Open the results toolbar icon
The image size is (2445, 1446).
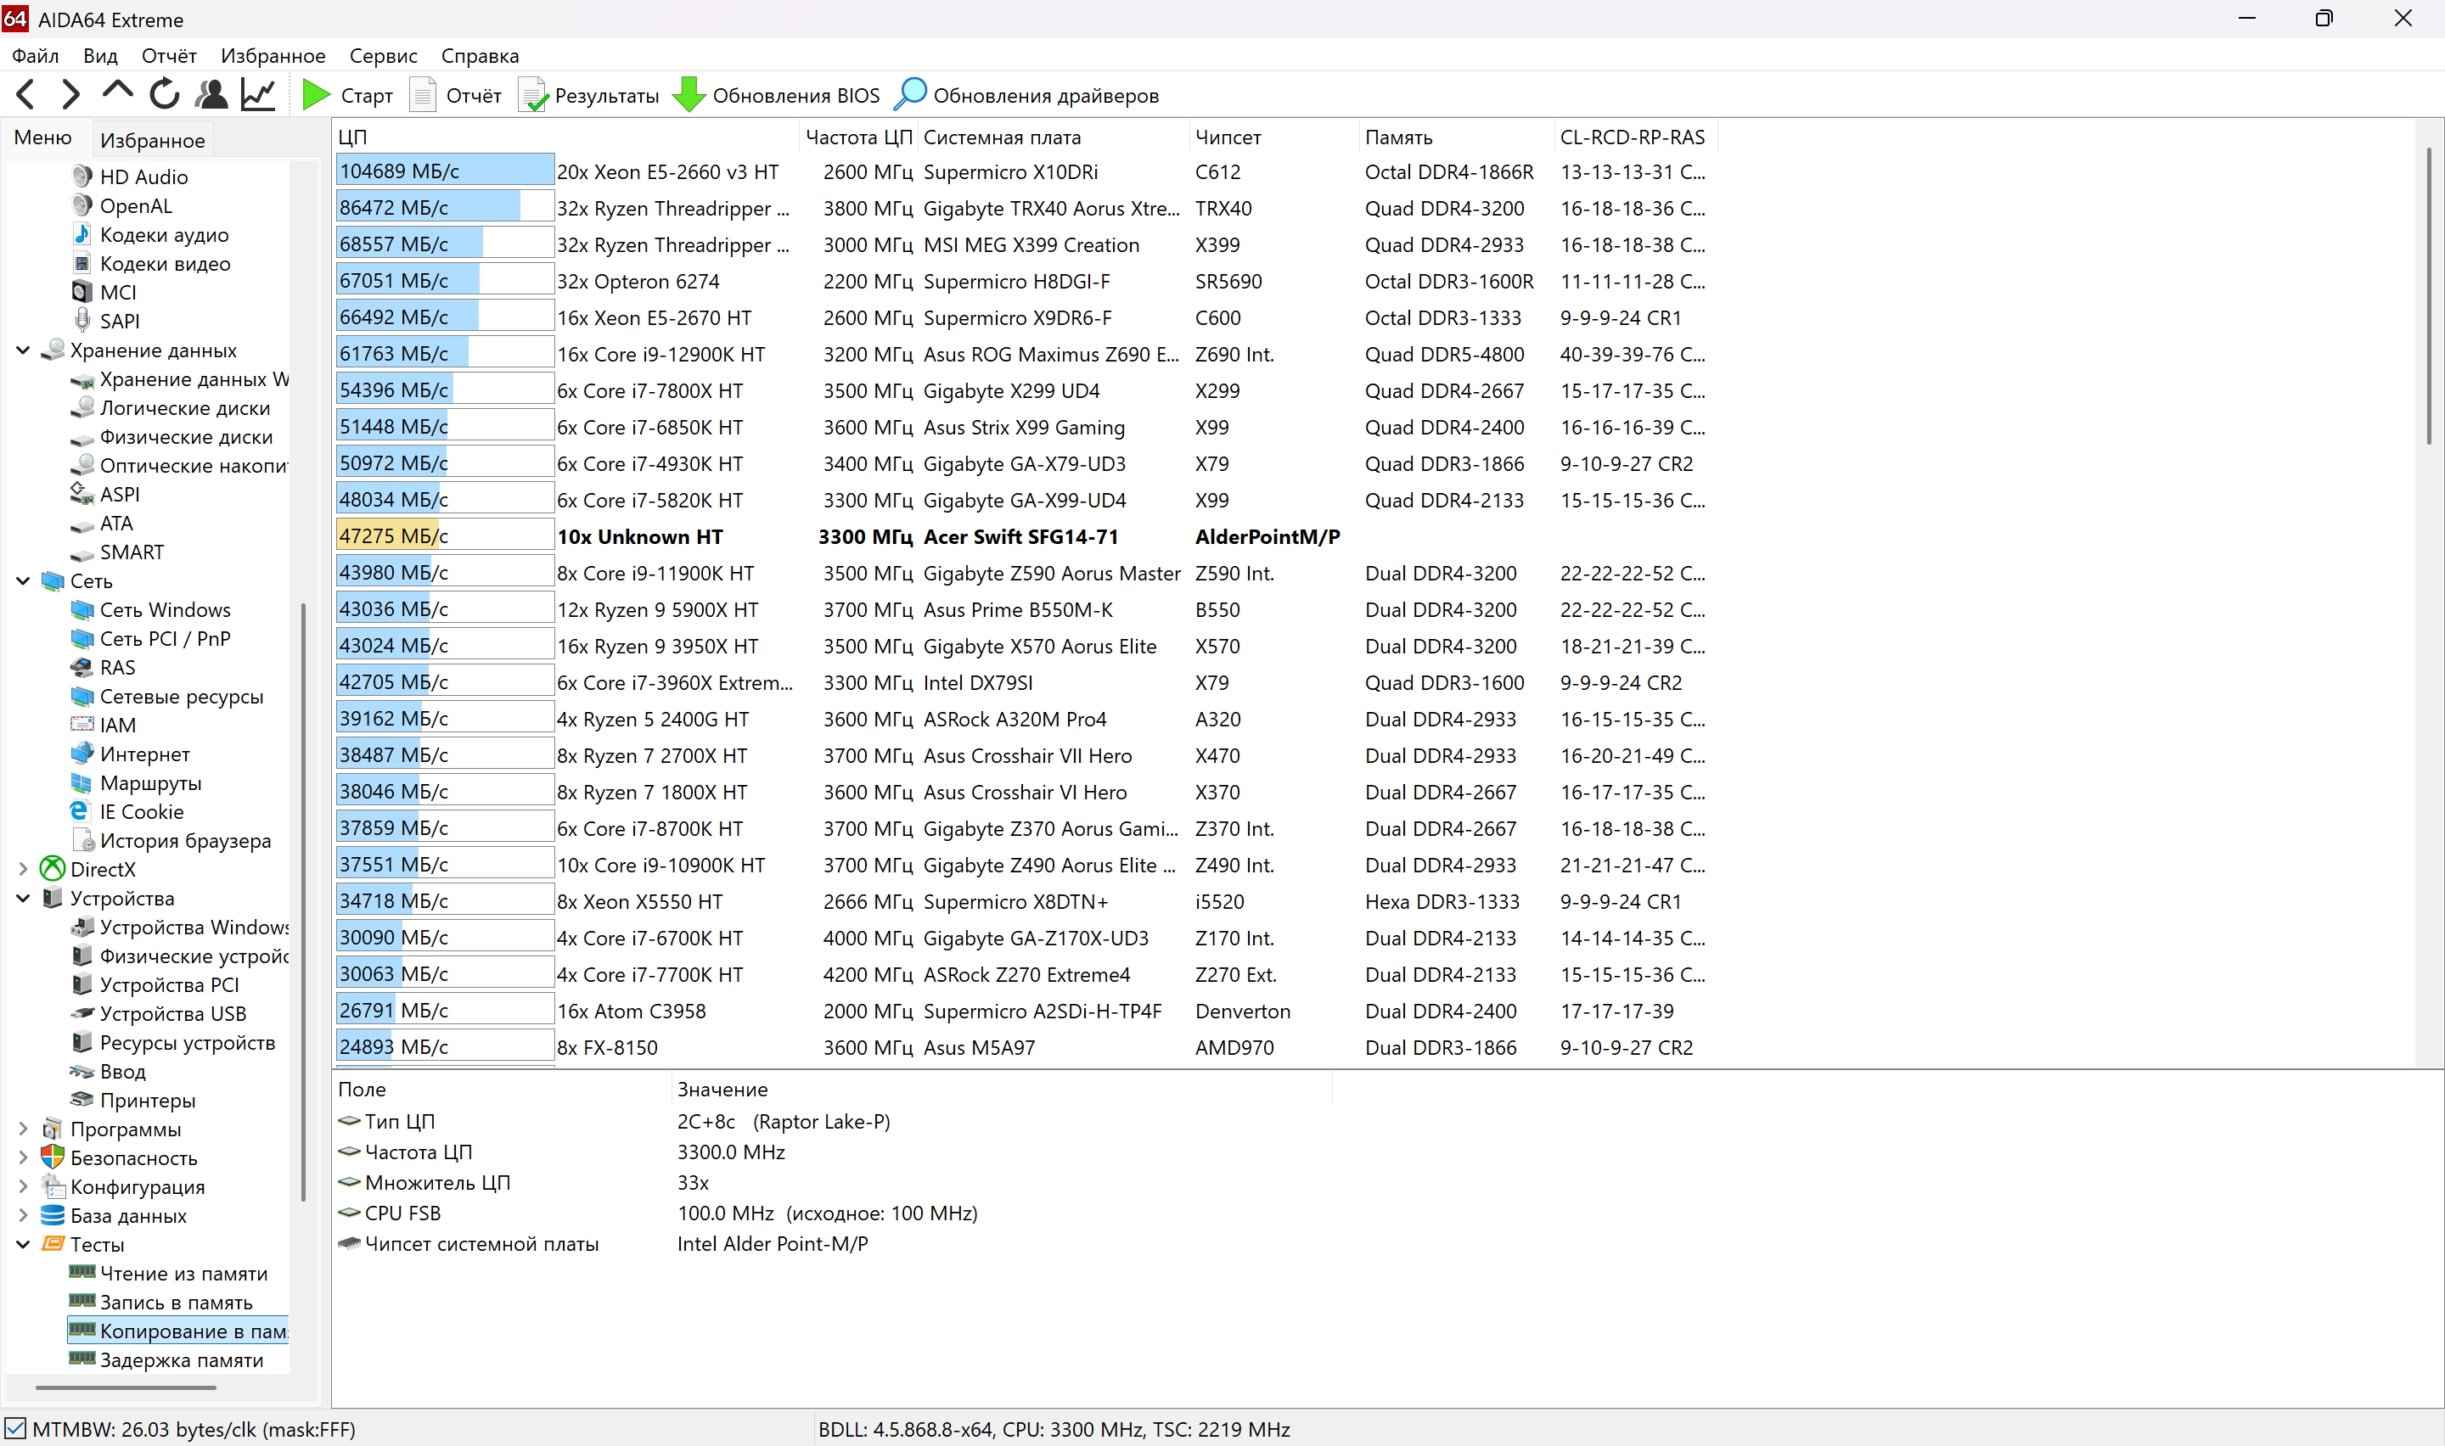point(533,94)
